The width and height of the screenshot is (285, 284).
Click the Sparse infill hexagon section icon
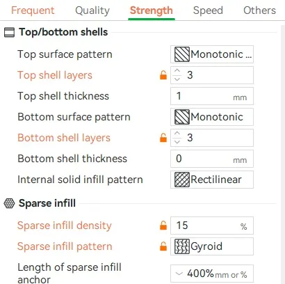click(x=9, y=203)
